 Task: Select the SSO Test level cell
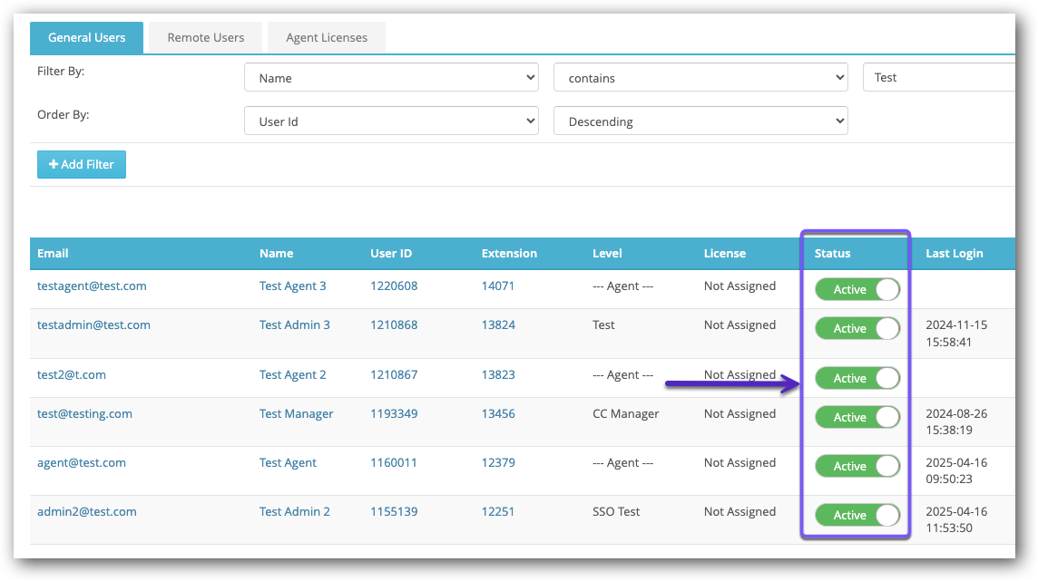616,511
